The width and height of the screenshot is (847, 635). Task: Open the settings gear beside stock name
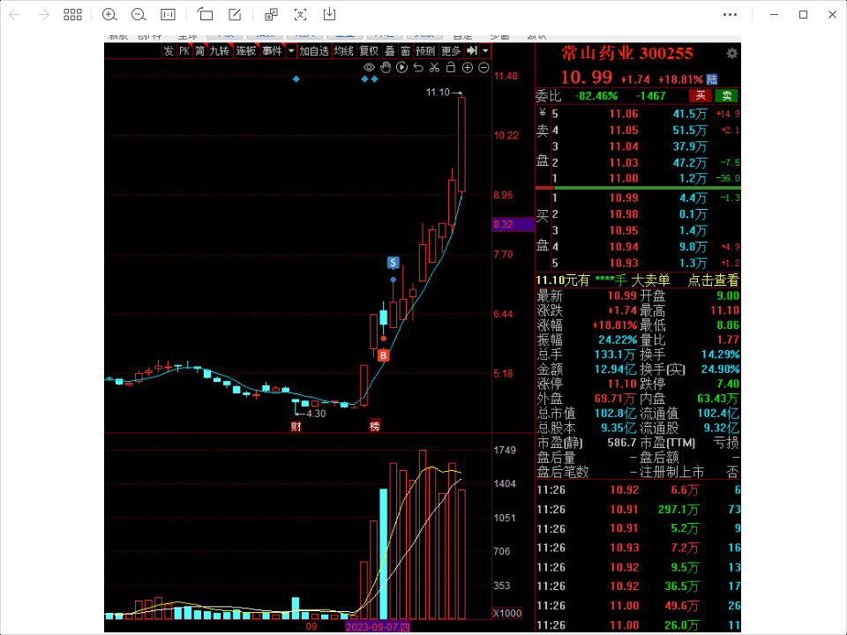(732, 53)
